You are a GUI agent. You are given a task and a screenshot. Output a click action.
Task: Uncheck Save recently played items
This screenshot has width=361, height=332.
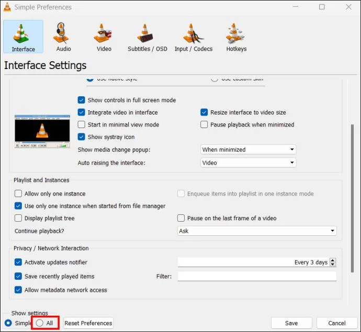click(x=18, y=276)
